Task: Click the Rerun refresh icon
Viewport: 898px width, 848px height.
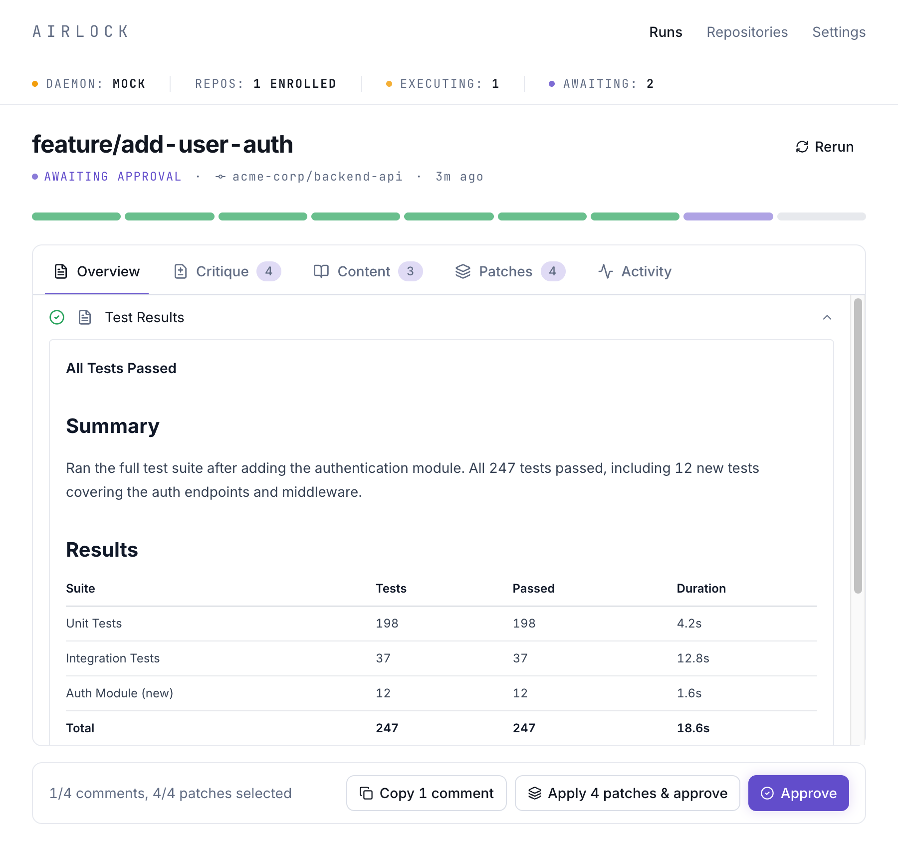Action: 802,147
